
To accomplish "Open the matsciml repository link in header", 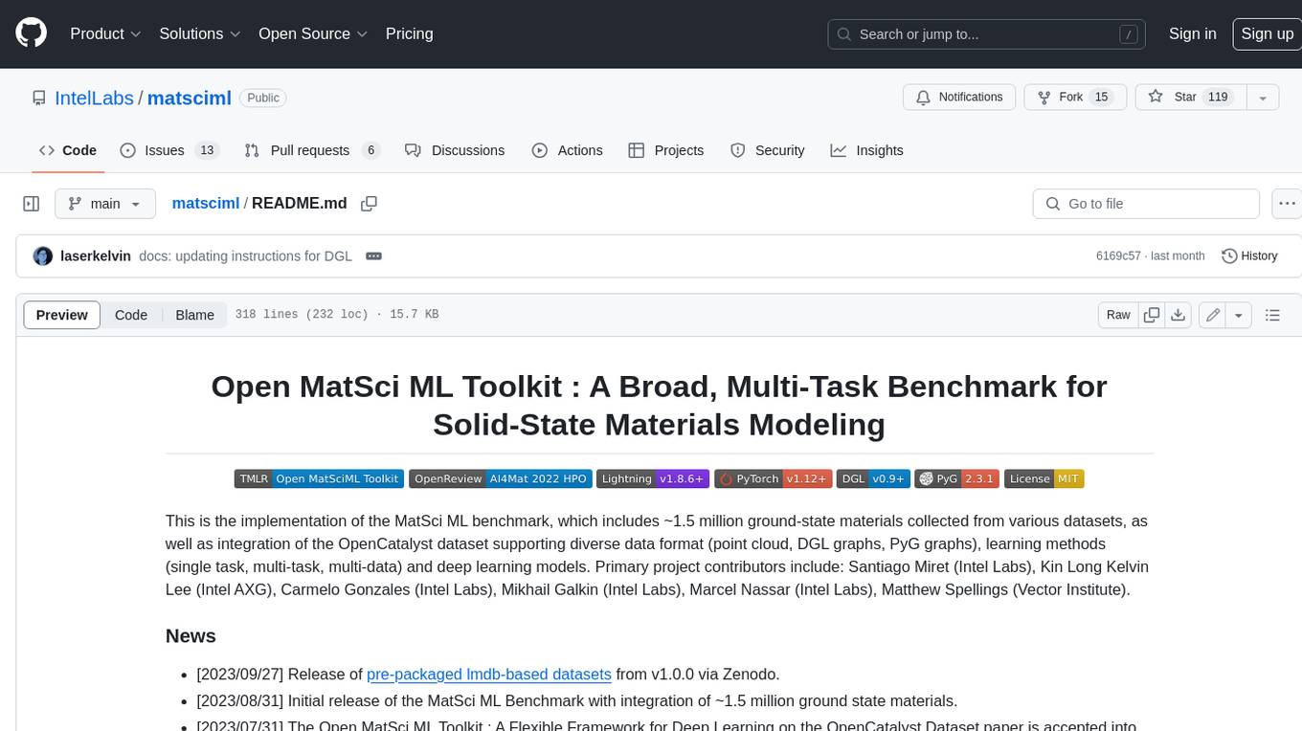I will point(190,98).
